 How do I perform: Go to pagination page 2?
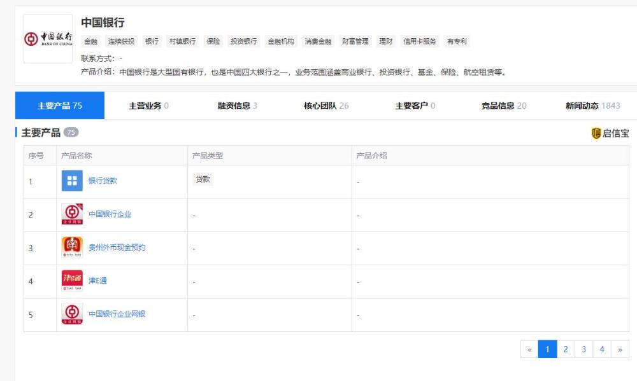point(566,349)
